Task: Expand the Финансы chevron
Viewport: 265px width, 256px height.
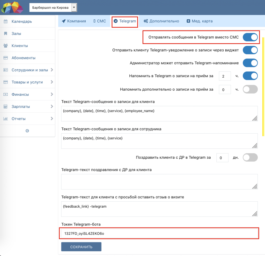Action: (x=52, y=94)
